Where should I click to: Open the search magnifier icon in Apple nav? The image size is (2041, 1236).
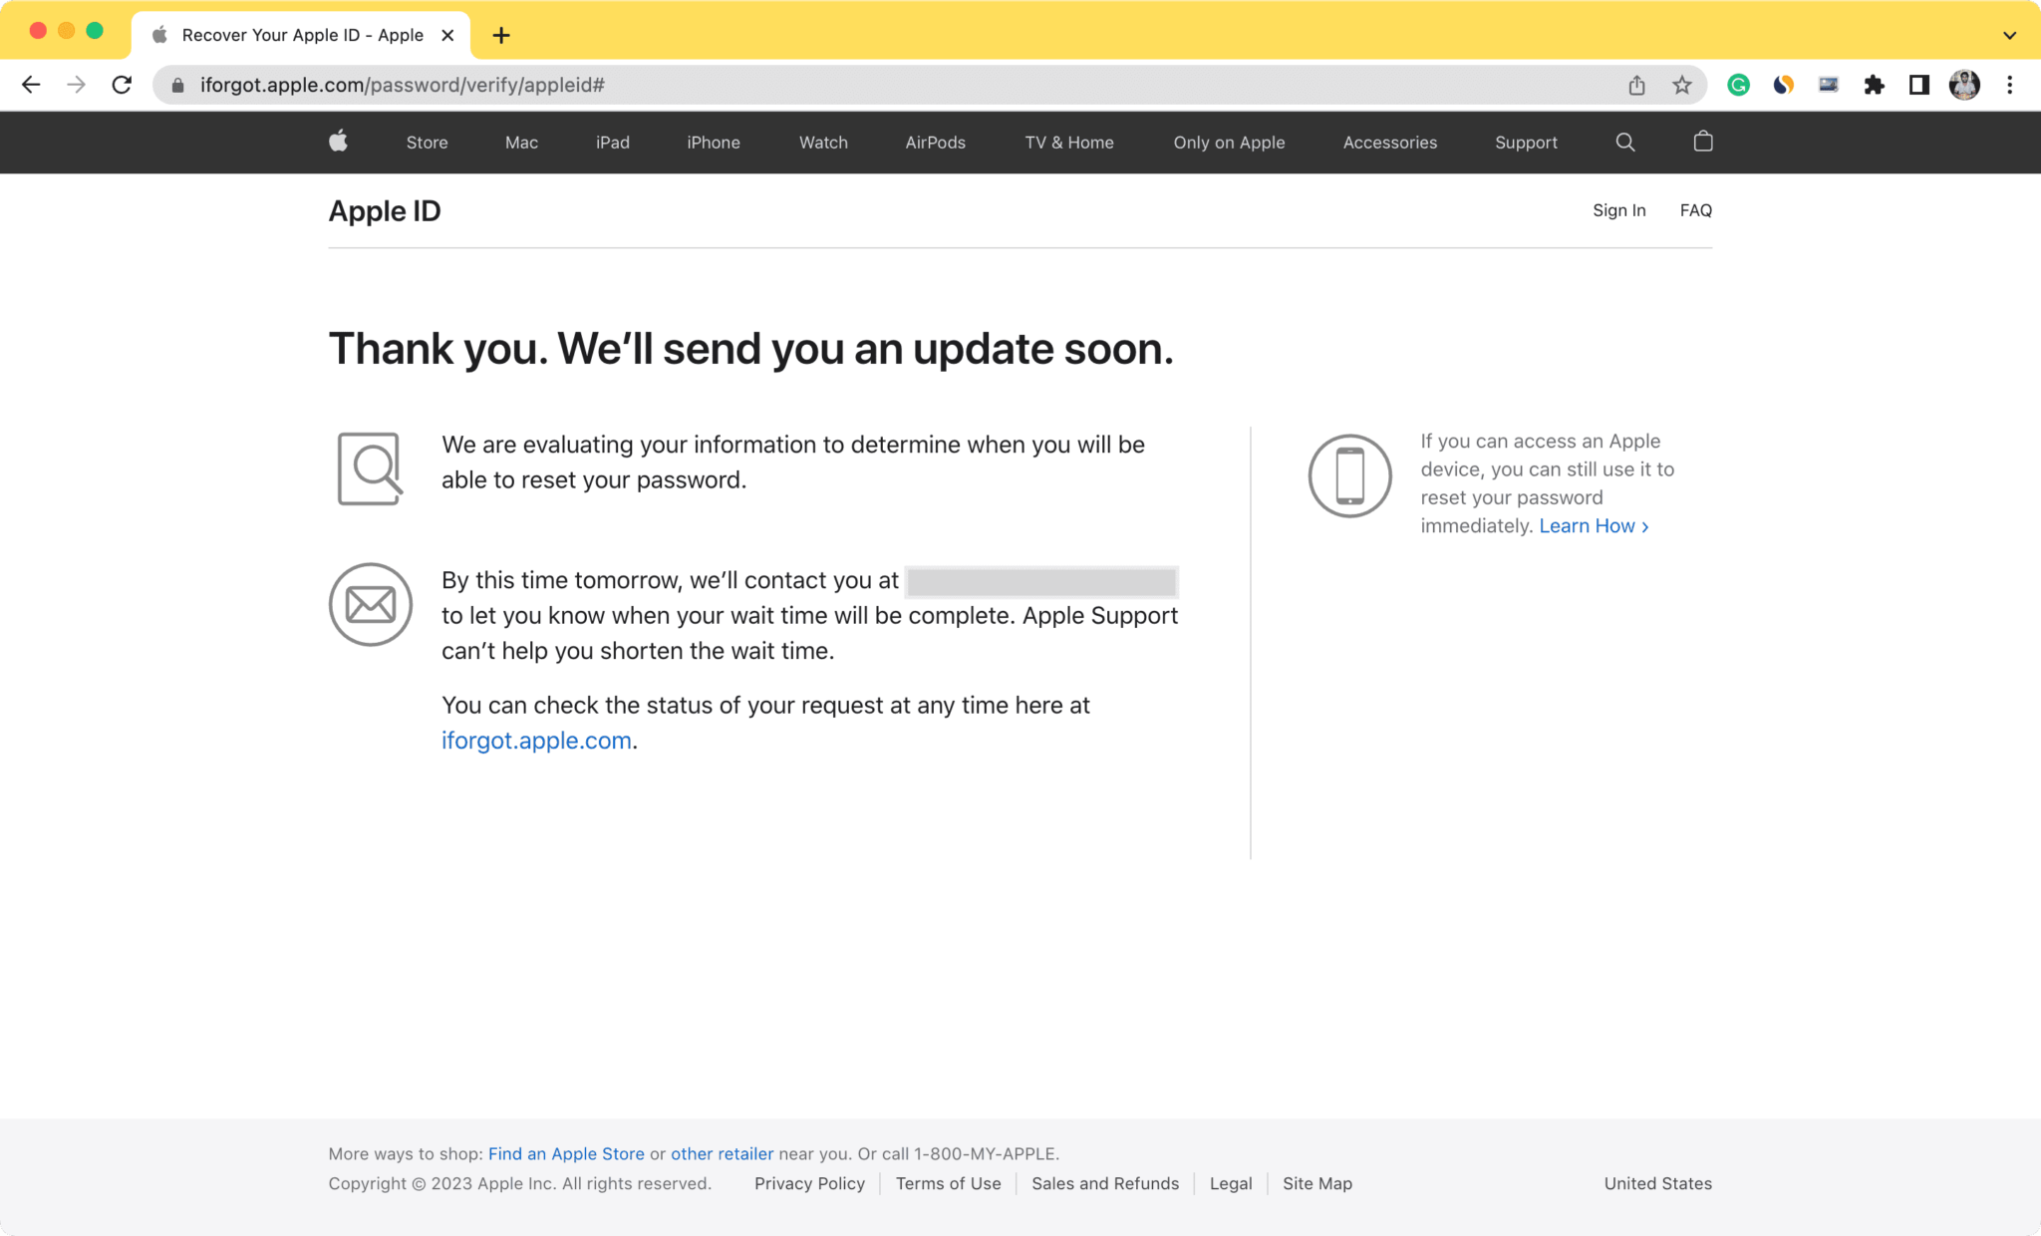(1624, 142)
